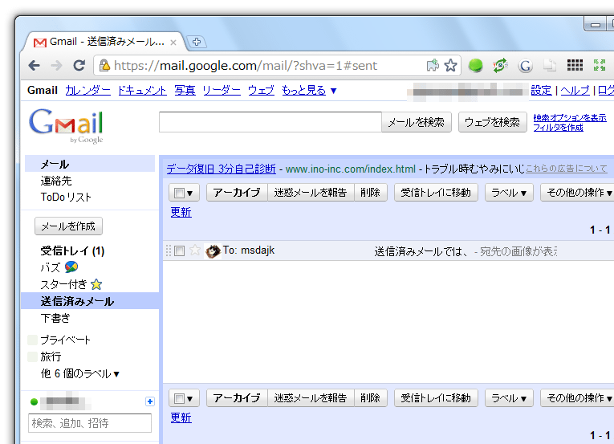Click フィルタを作成 link
Viewport: 614px width, 444px height.
coord(559,128)
